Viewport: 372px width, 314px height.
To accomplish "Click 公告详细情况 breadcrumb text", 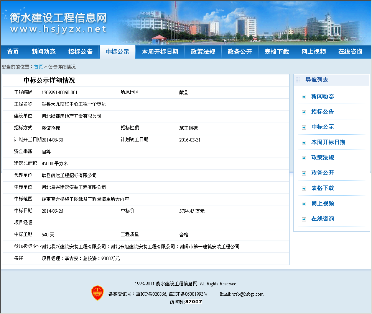I will (62, 67).
